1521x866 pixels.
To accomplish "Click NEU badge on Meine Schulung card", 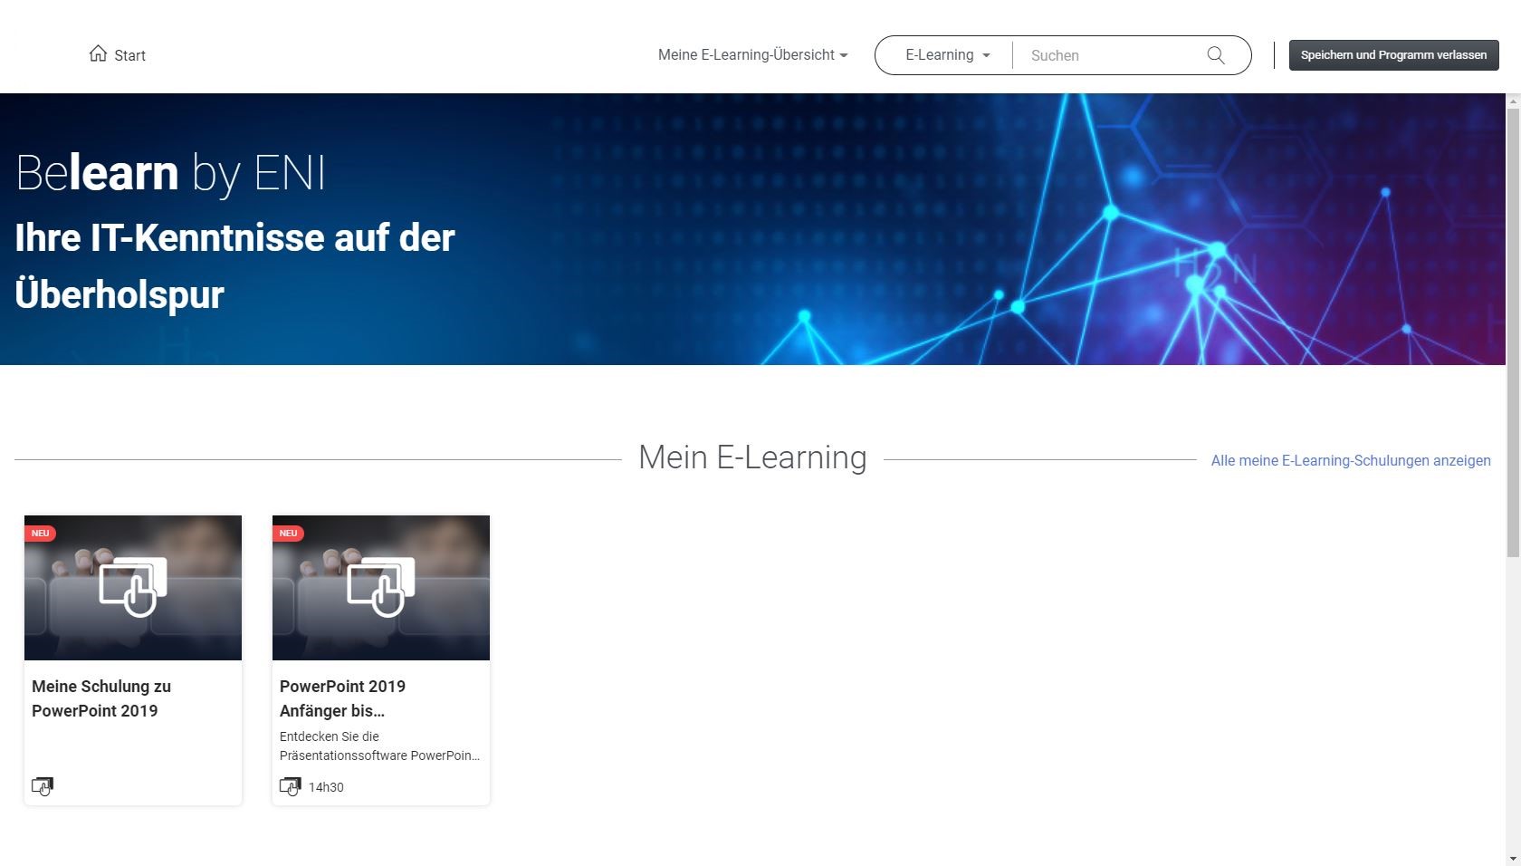I will [41, 533].
